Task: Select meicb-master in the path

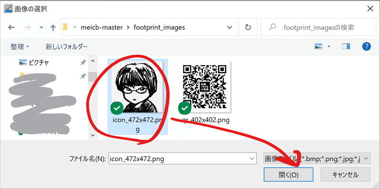Action: [x=101, y=28]
